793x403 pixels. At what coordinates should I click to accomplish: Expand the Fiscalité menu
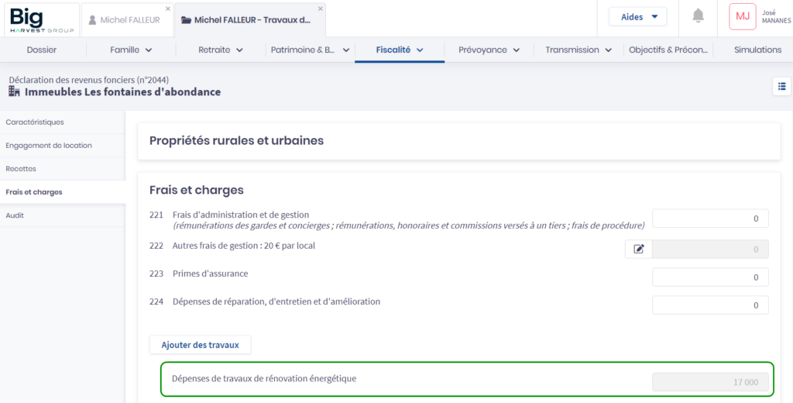point(400,50)
